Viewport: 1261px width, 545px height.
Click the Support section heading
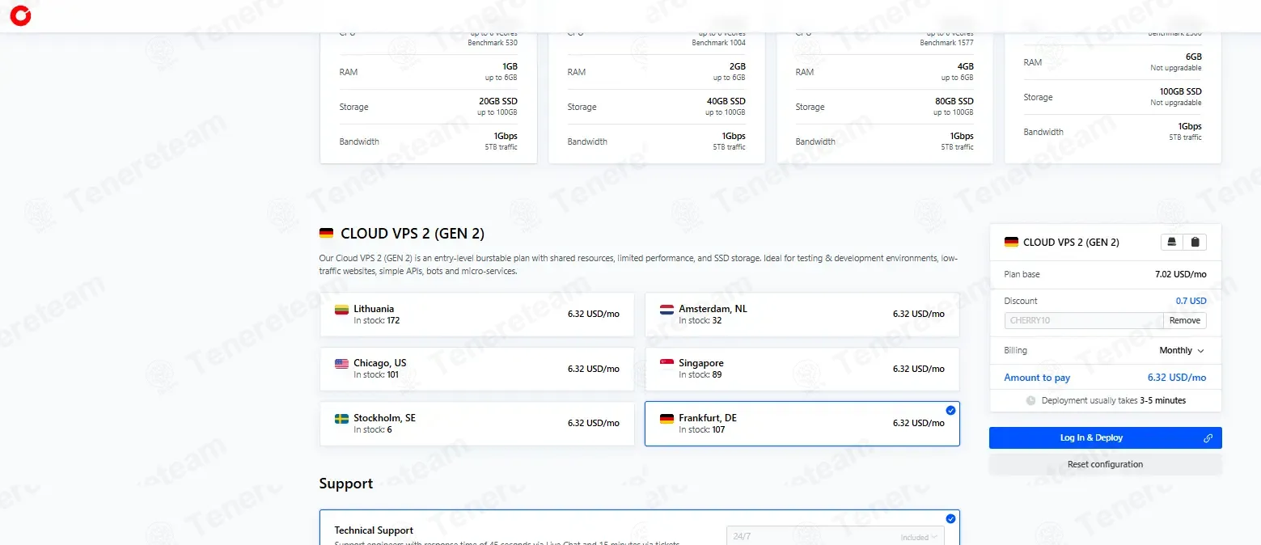pyautogui.click(x=346, y=484)
